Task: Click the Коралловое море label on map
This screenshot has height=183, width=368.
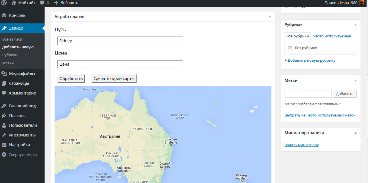Action: (x=180, y=116)
